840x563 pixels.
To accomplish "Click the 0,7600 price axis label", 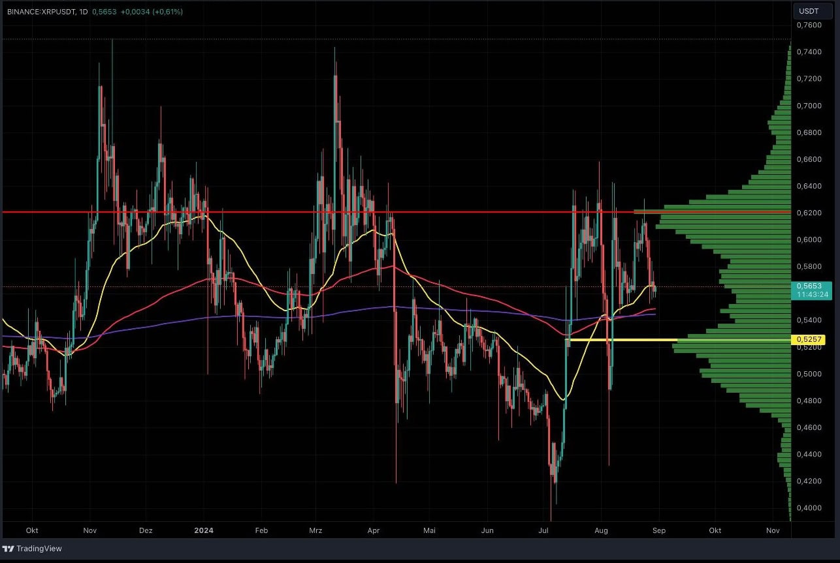I will [809, 25].
